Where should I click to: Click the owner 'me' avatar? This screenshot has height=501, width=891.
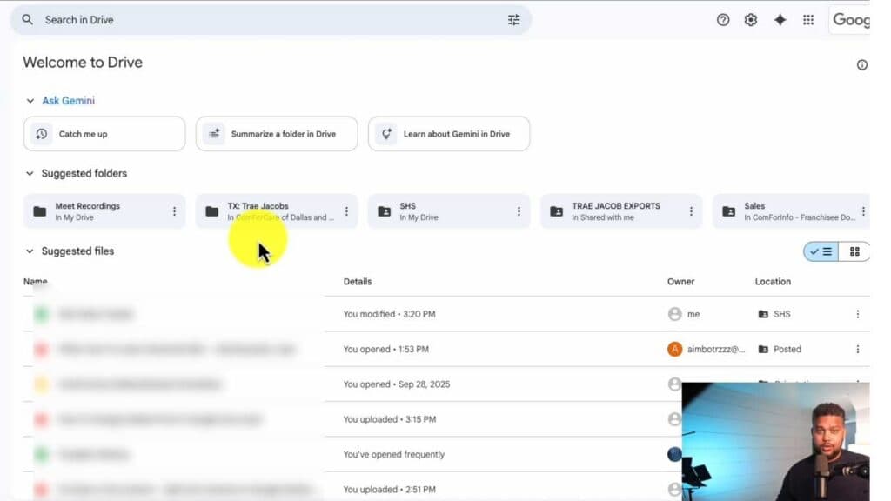coord(674,314)
